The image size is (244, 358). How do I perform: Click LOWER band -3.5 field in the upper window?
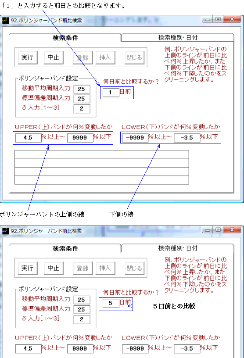point(187,138)
